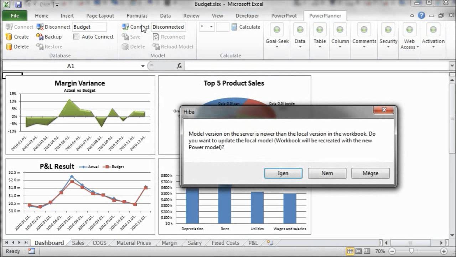Open Excel Help question mark icon

(x=421, y=15)
